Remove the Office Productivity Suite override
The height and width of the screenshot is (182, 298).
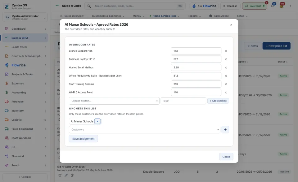click(226, 76)
